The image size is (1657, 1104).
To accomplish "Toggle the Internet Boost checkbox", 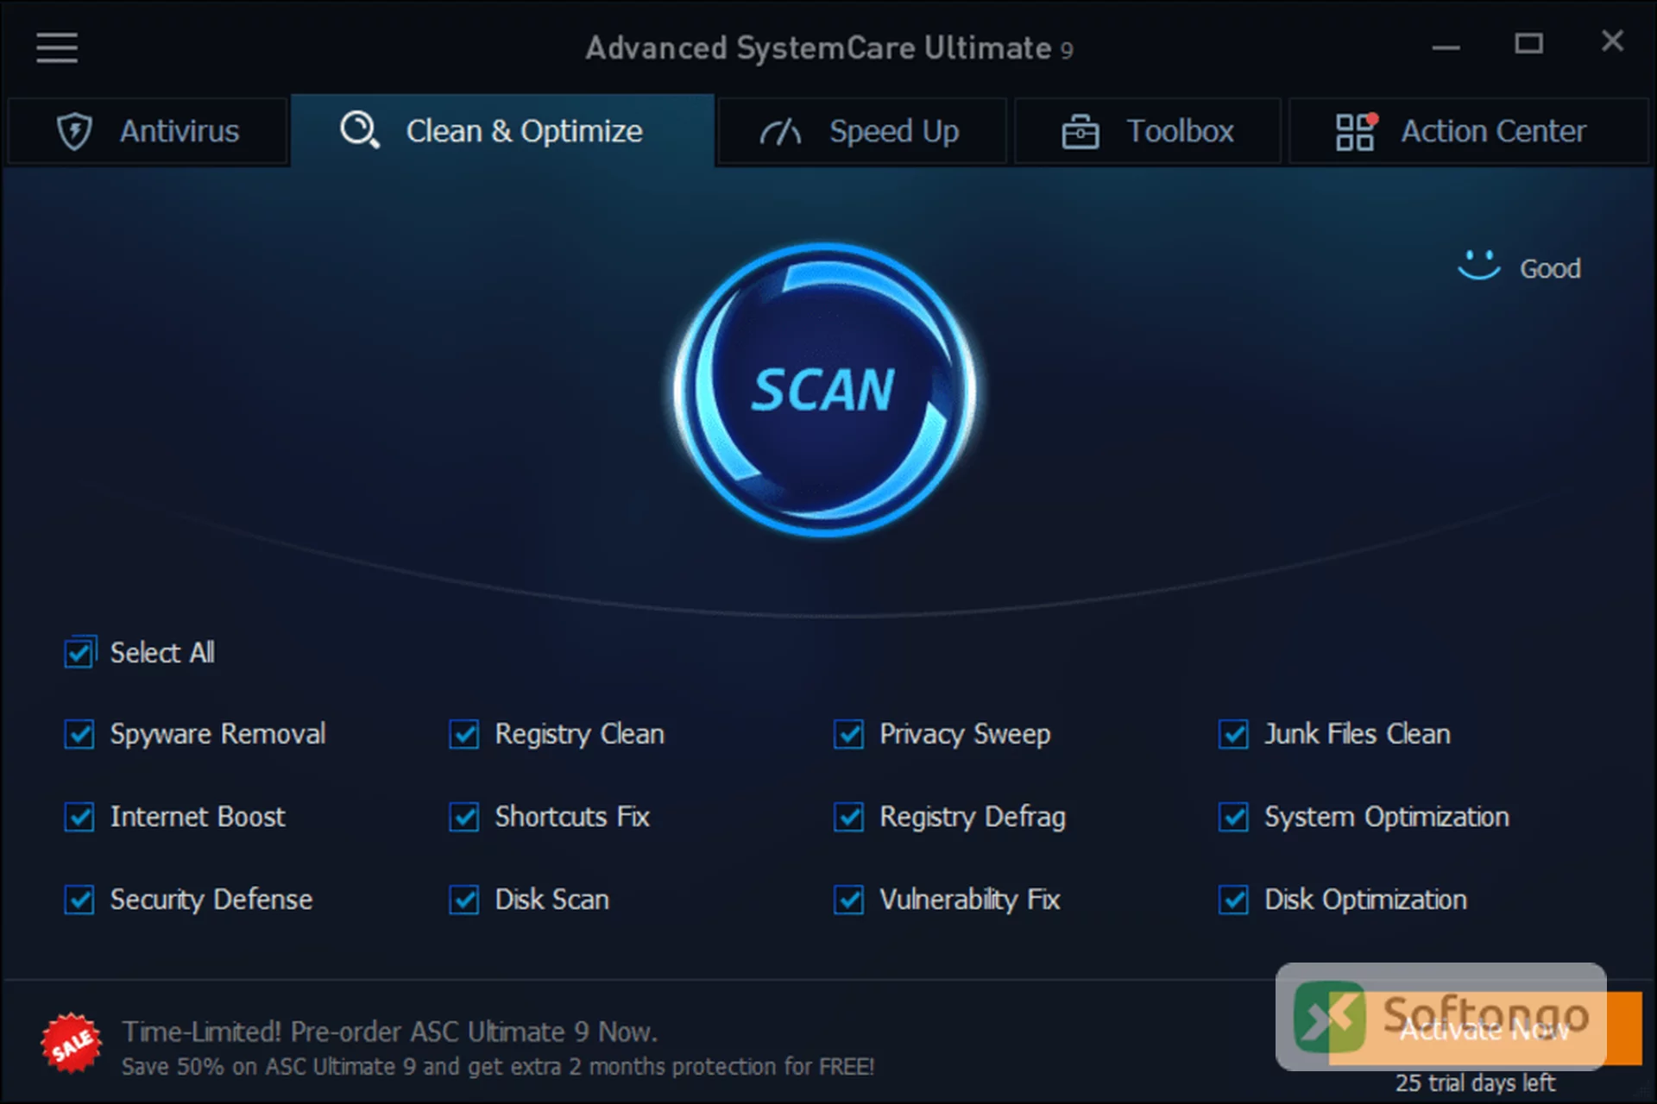I will [x=79, y=817].
